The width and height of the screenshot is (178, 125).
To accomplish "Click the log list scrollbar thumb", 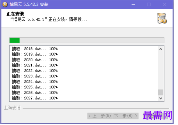I will pos(161,92).
